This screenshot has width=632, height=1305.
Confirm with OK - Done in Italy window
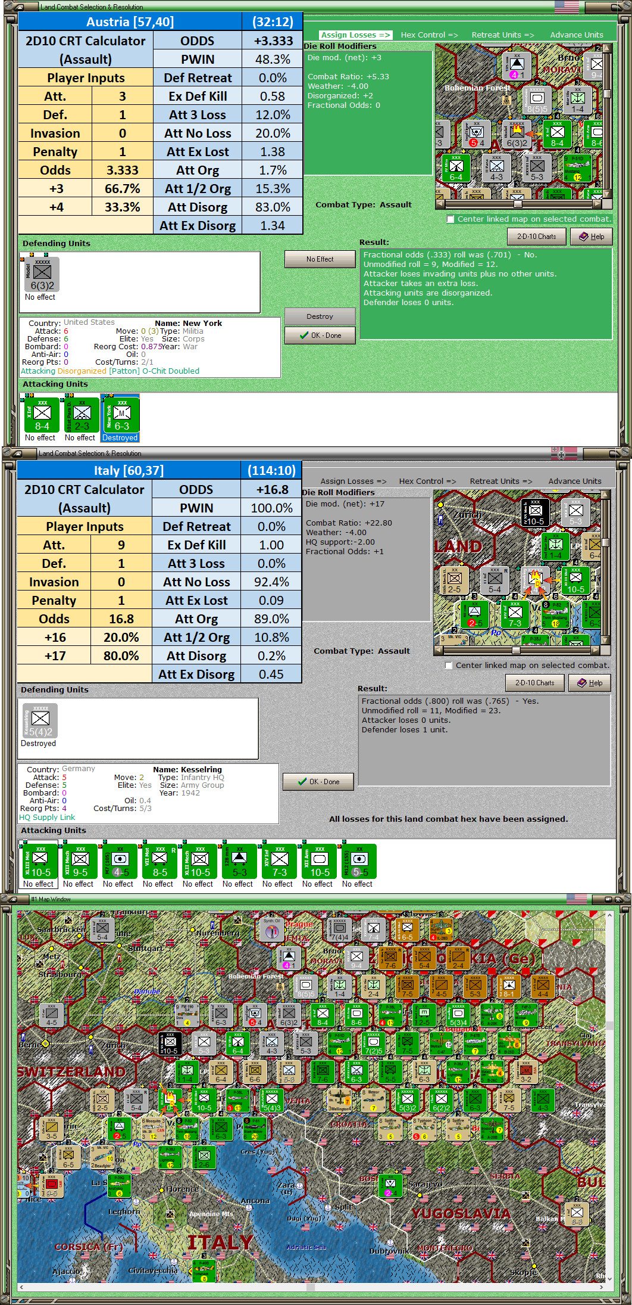pyautogui.click(x=318, y=782)
